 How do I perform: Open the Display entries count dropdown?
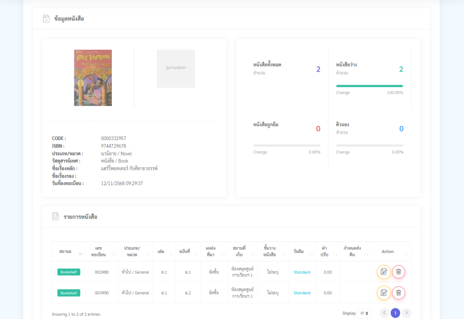364,313
